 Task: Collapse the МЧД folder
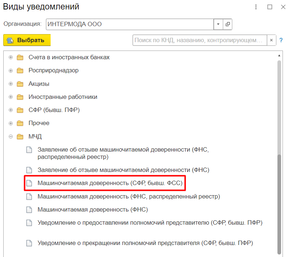tap(11, 137)
